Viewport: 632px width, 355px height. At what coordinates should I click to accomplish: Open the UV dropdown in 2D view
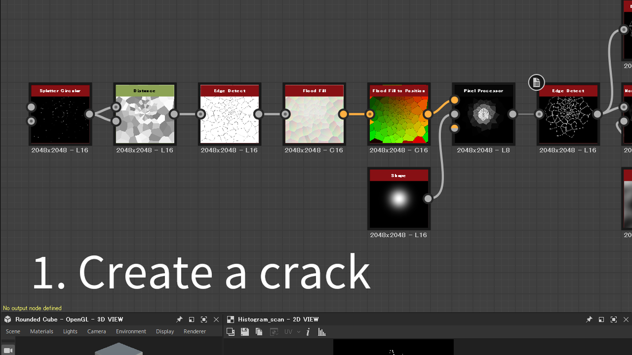[x=292, y=332]
